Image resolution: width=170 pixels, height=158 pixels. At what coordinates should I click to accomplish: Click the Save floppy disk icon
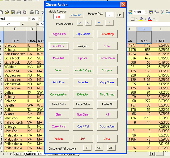[x=13, y=12]
